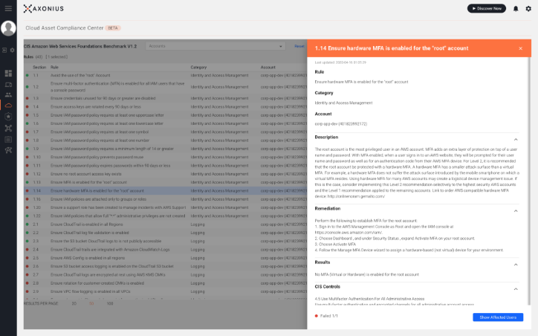This screenshot has height=336, width=538.
Task: Click the Axonius logo
Action: 44,9
